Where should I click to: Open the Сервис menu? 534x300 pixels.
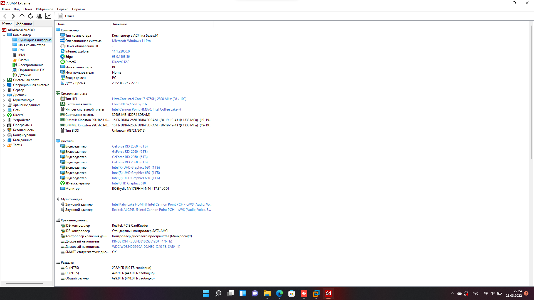pos(63,9)
